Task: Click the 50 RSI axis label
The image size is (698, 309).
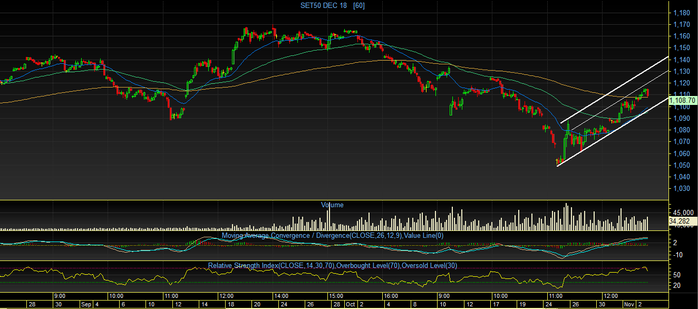Action: [677, 275]
